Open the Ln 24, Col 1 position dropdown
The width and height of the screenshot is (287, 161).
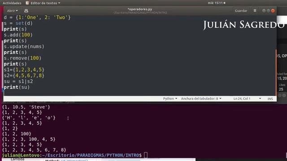click(x=247, y=98)
